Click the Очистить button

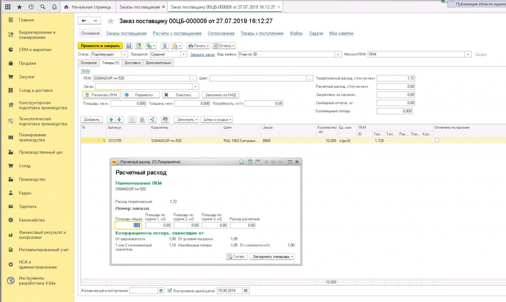[x=181, y=95]
